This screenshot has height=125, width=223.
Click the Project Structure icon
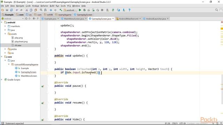(118, 10)
